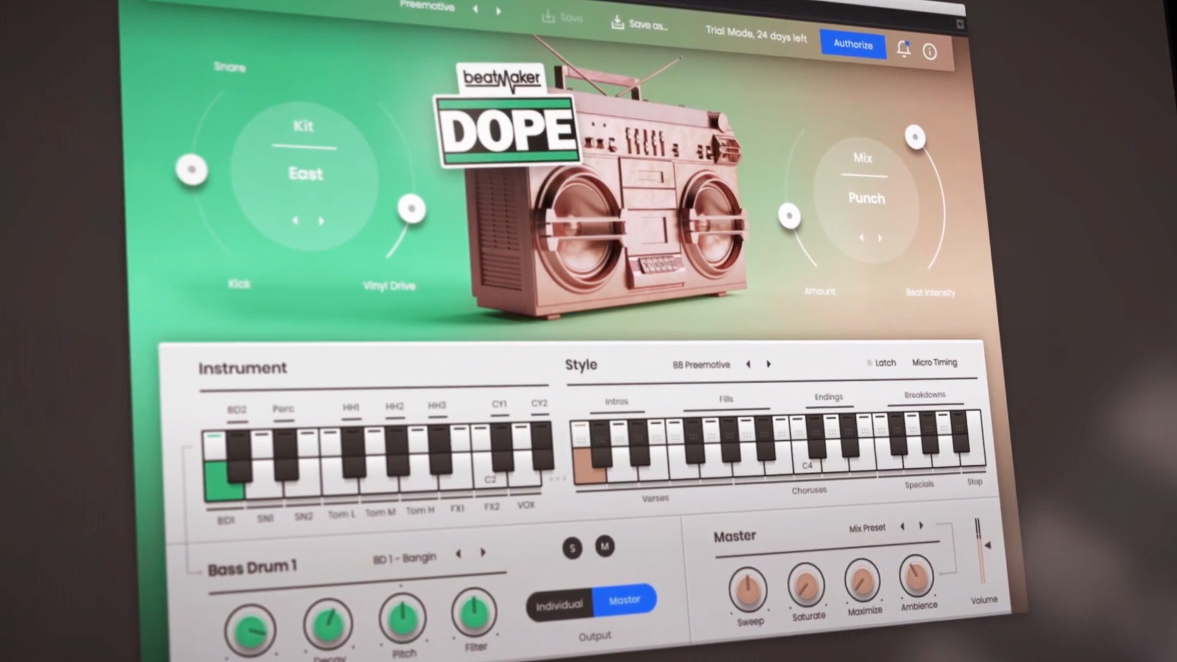Select previous Mix Preset in Master
Screen dimensions: 1177x662
pos(902,527)
